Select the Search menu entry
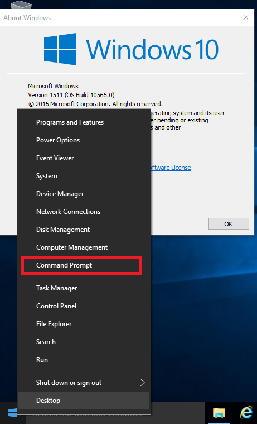 [x=84, y=342]
